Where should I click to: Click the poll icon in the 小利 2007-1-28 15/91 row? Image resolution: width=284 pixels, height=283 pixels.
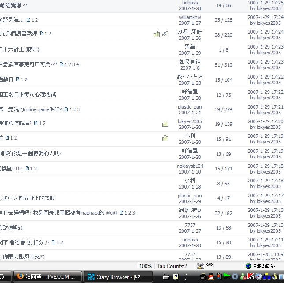click(x=165, y=138)
